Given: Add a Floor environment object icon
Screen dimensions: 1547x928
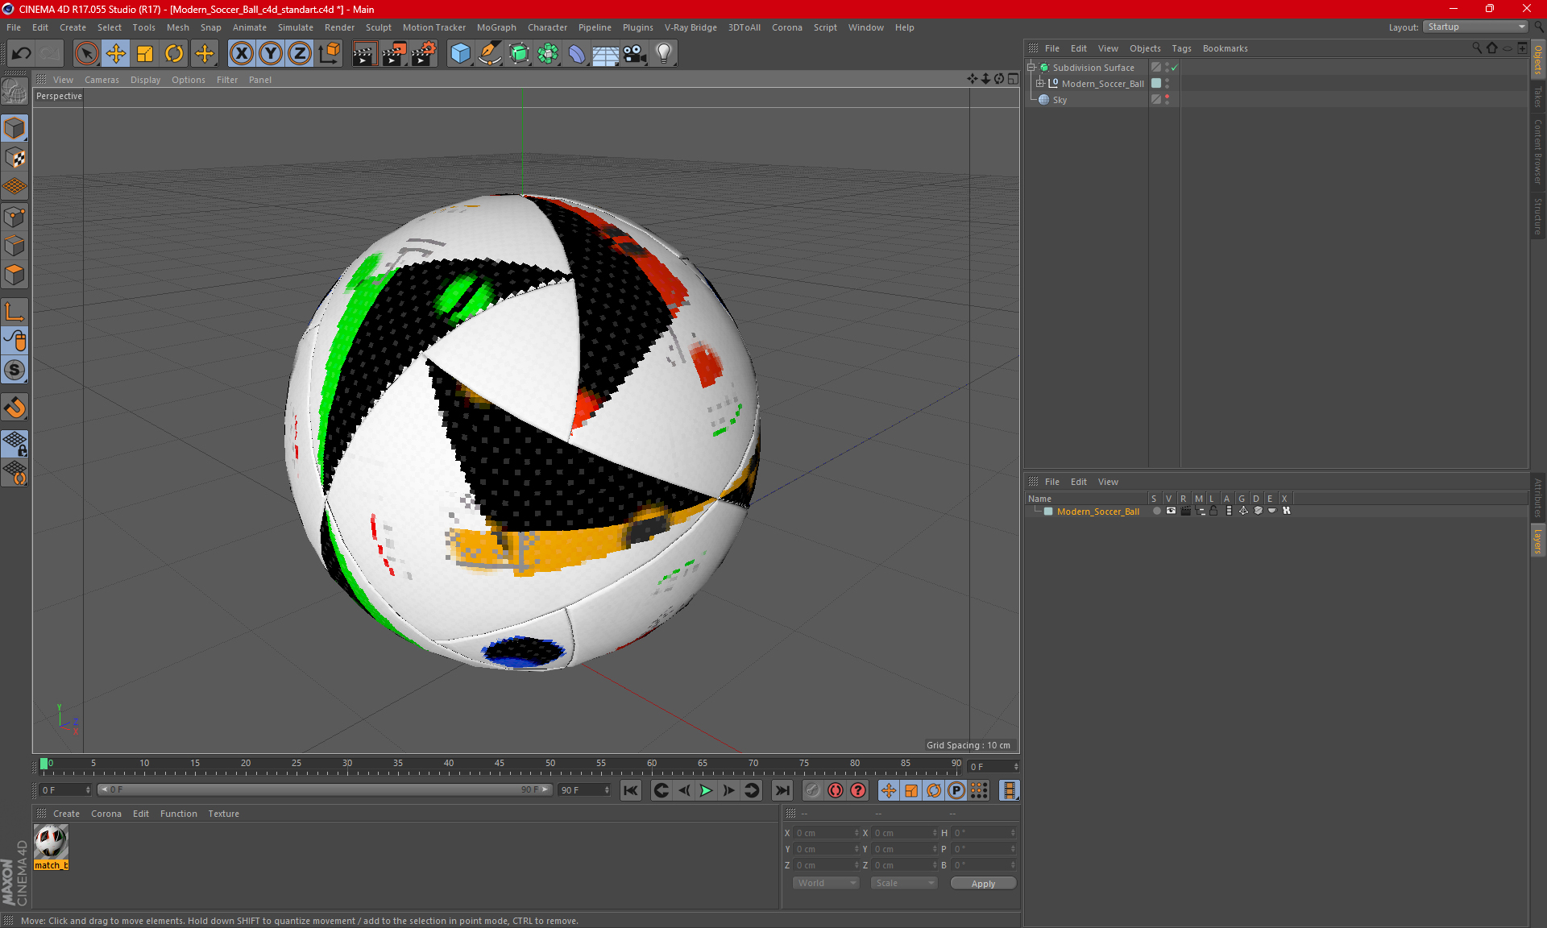Looking at the screenshot, I should pos(606,54).
